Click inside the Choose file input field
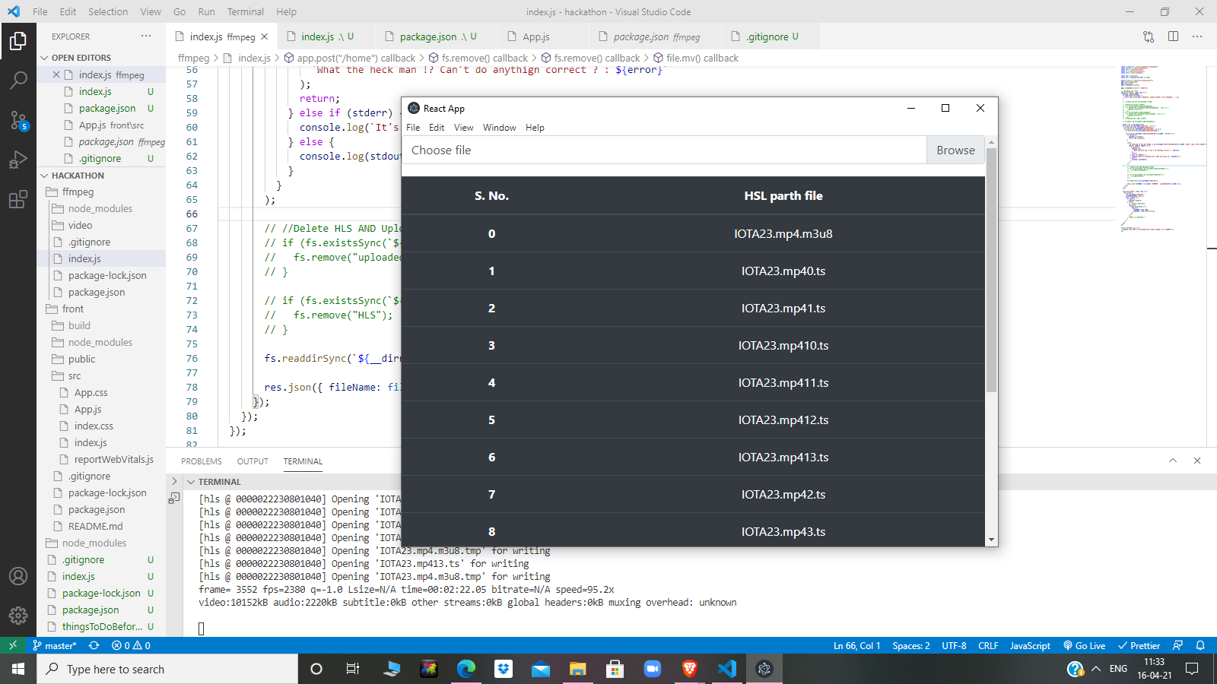Screen dimensions: 1217x684 pyautogui.click(x=662, y=150)
